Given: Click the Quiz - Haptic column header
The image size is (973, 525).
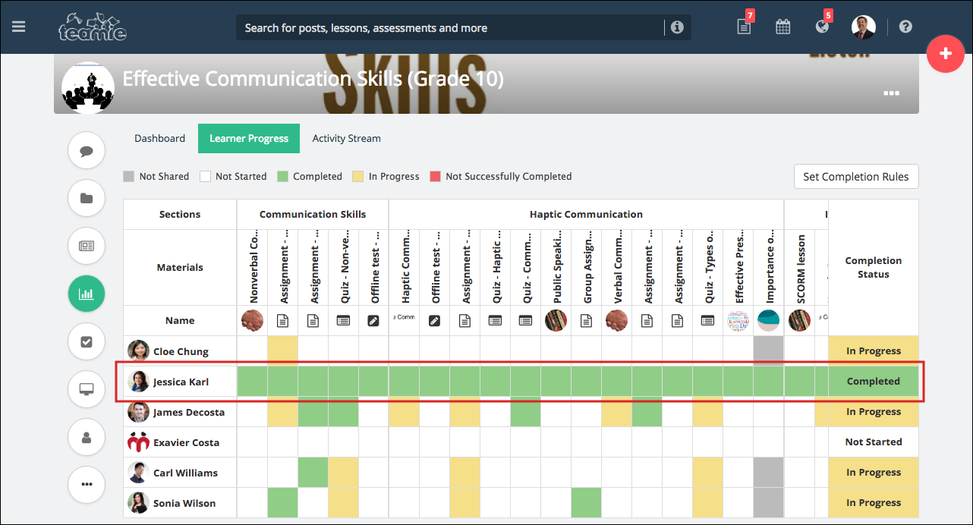Looking at the screenshot, I should [x=495, y=267].
